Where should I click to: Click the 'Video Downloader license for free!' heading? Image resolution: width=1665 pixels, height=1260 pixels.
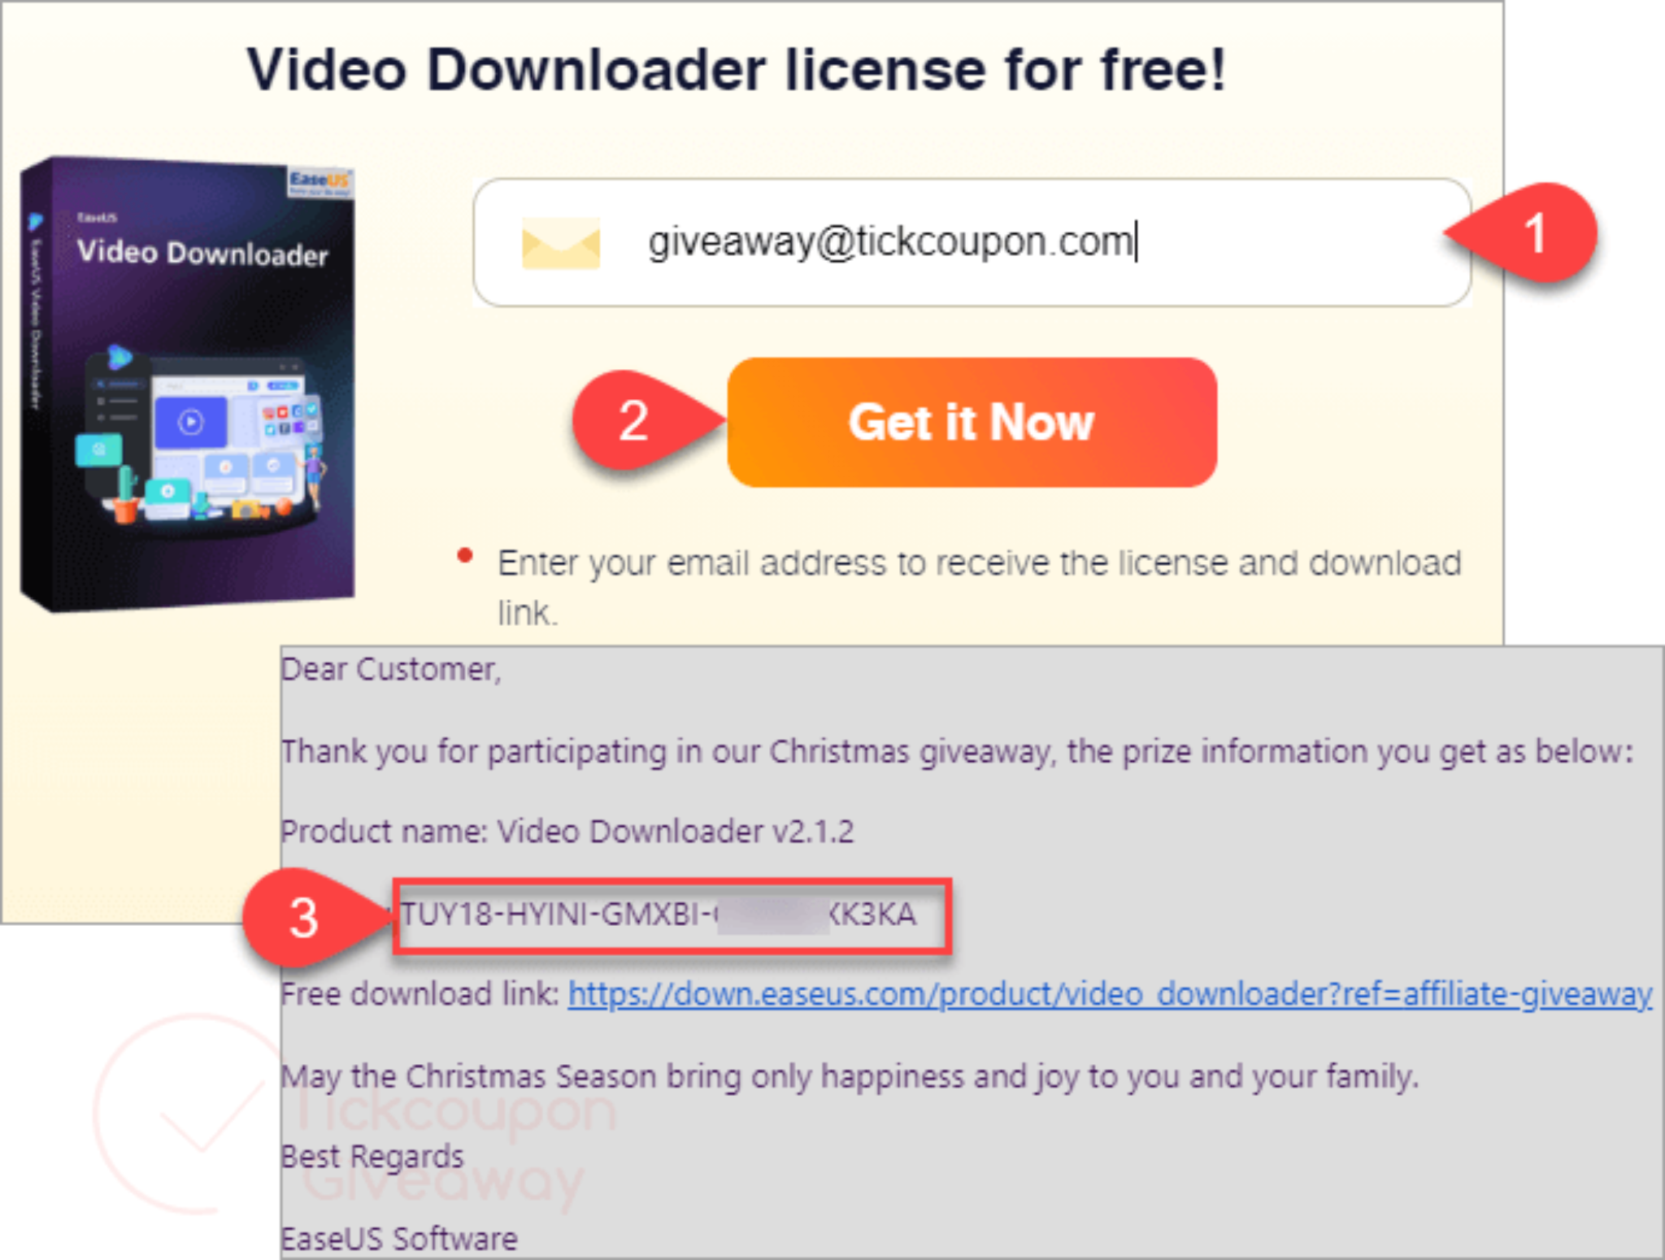(736, 70)
